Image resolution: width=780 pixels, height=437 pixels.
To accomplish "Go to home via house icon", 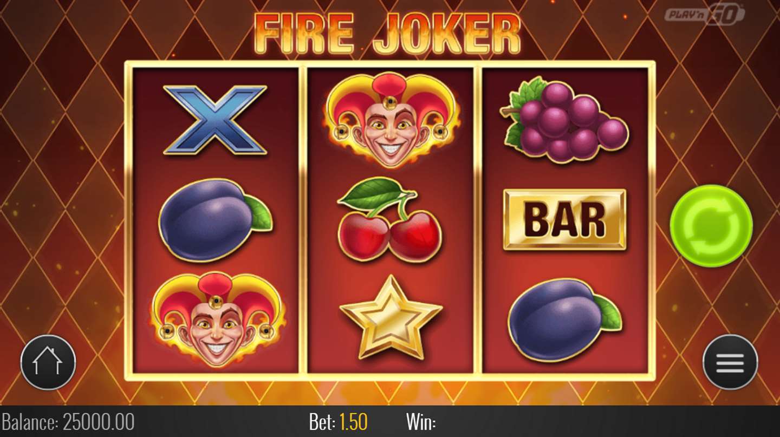I will (x=48, y=362).
